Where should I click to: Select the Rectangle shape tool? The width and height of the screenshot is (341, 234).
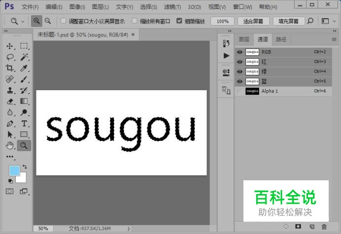24,134
